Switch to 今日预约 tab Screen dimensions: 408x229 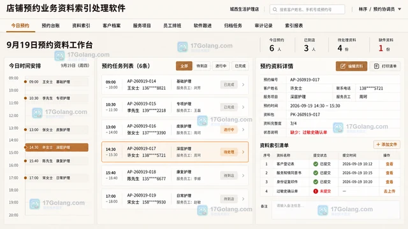click(x=20, y=25)
